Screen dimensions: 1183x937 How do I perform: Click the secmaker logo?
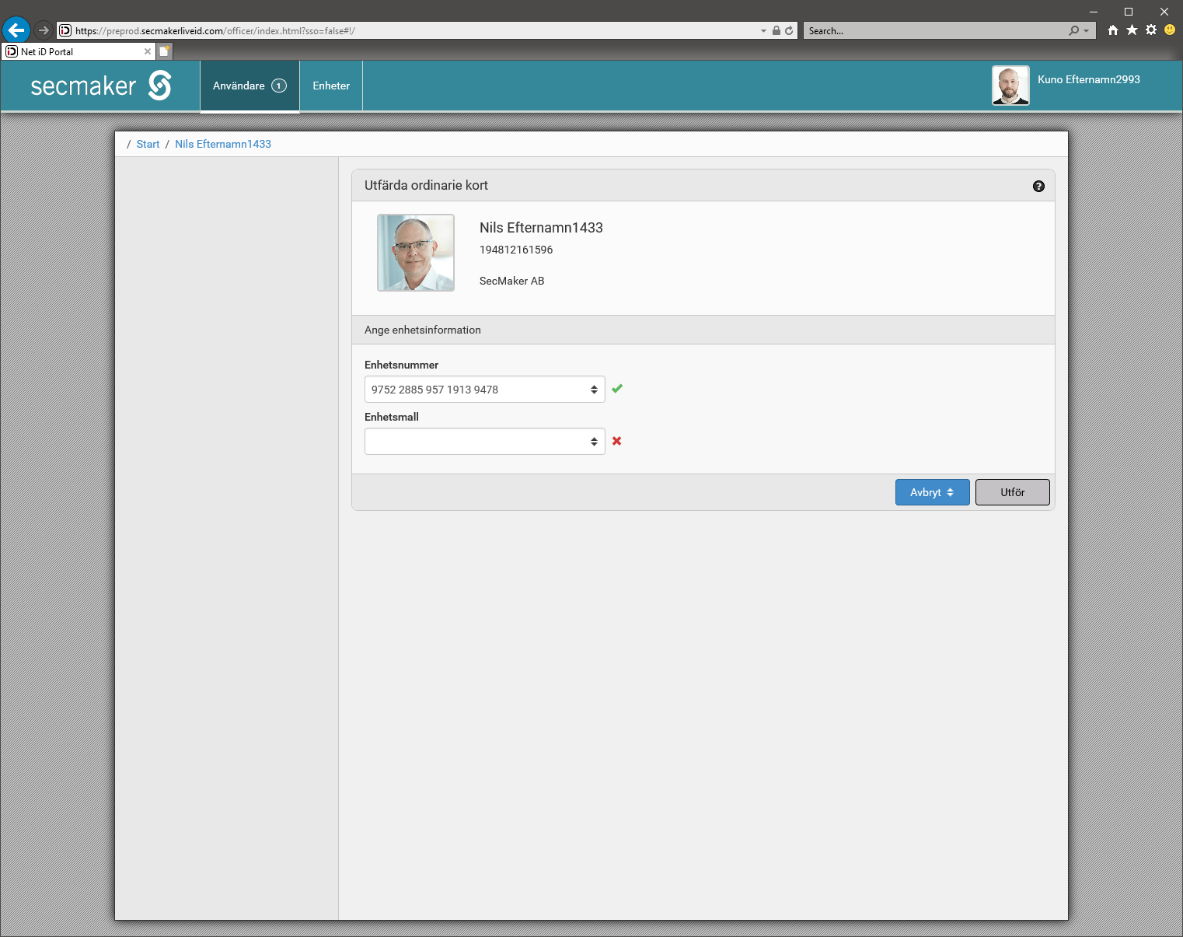(100, 86)
